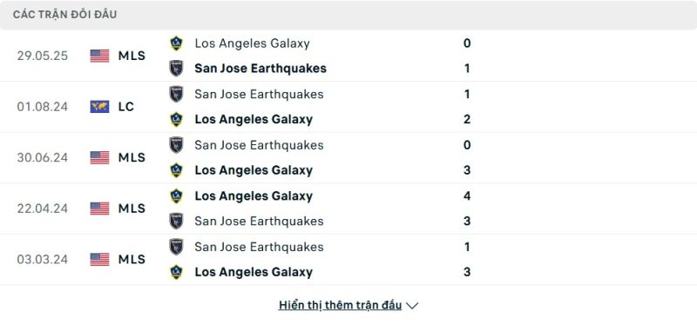Click the US flag icon for 29.05.25 match
This screenshot has height=325, width=697.
(99, 56)
